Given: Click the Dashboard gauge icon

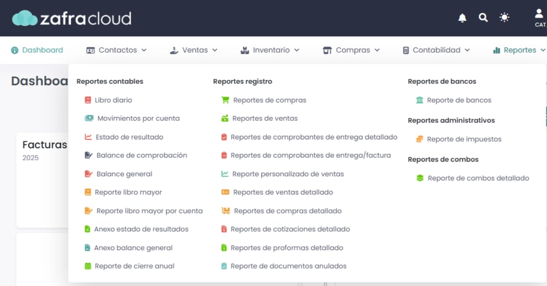Looking at the screenshot, I should (x=15, y=50).
